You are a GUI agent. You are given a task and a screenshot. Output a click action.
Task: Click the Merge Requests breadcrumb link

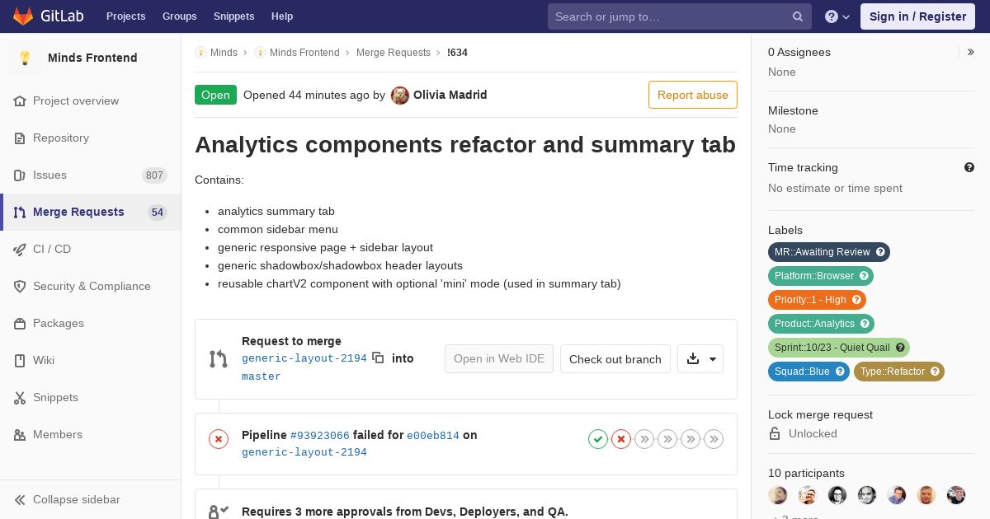coord(394,53)
